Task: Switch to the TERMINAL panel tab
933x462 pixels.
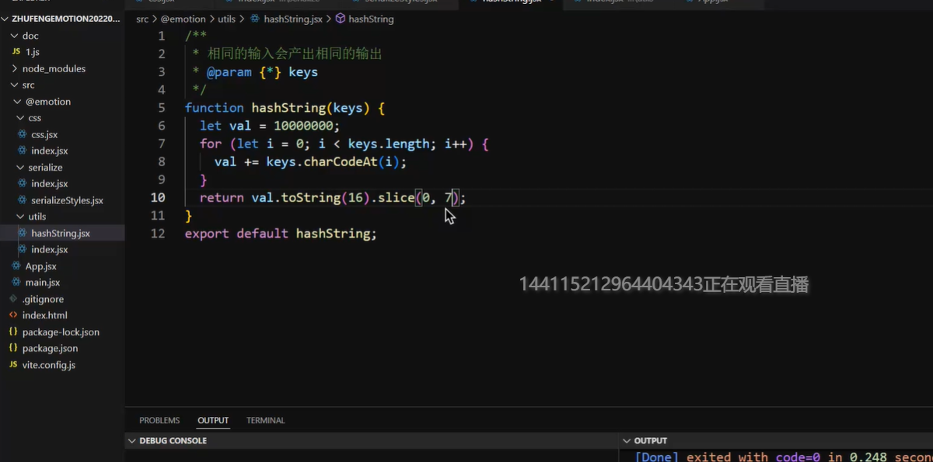Action: point(265,421)
